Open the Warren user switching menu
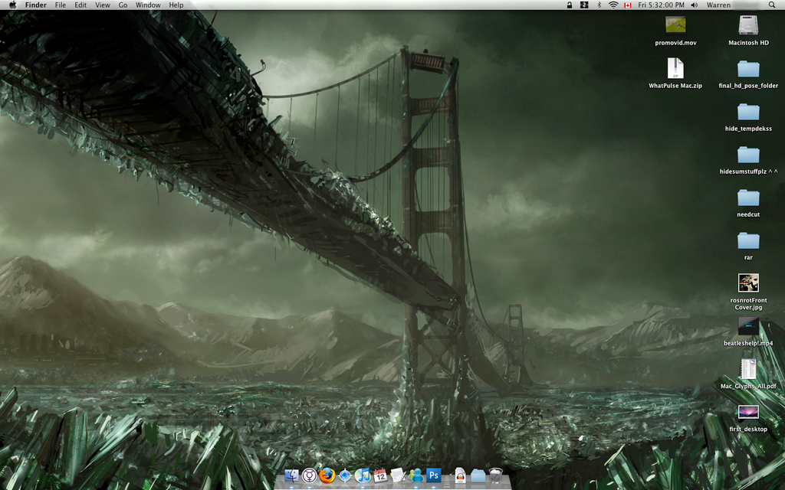This screenshot has width=785, height=490. pyautogui.click(x=718, y=5)
